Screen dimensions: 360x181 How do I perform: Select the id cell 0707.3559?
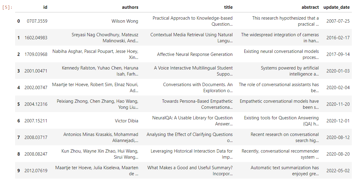pyautogui.click(x=37, y=21)
